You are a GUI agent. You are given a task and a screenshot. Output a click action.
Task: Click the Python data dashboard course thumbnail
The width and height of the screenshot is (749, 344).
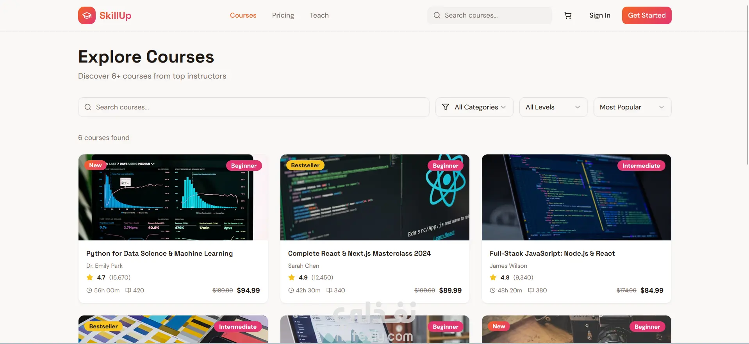click(173, 197)
